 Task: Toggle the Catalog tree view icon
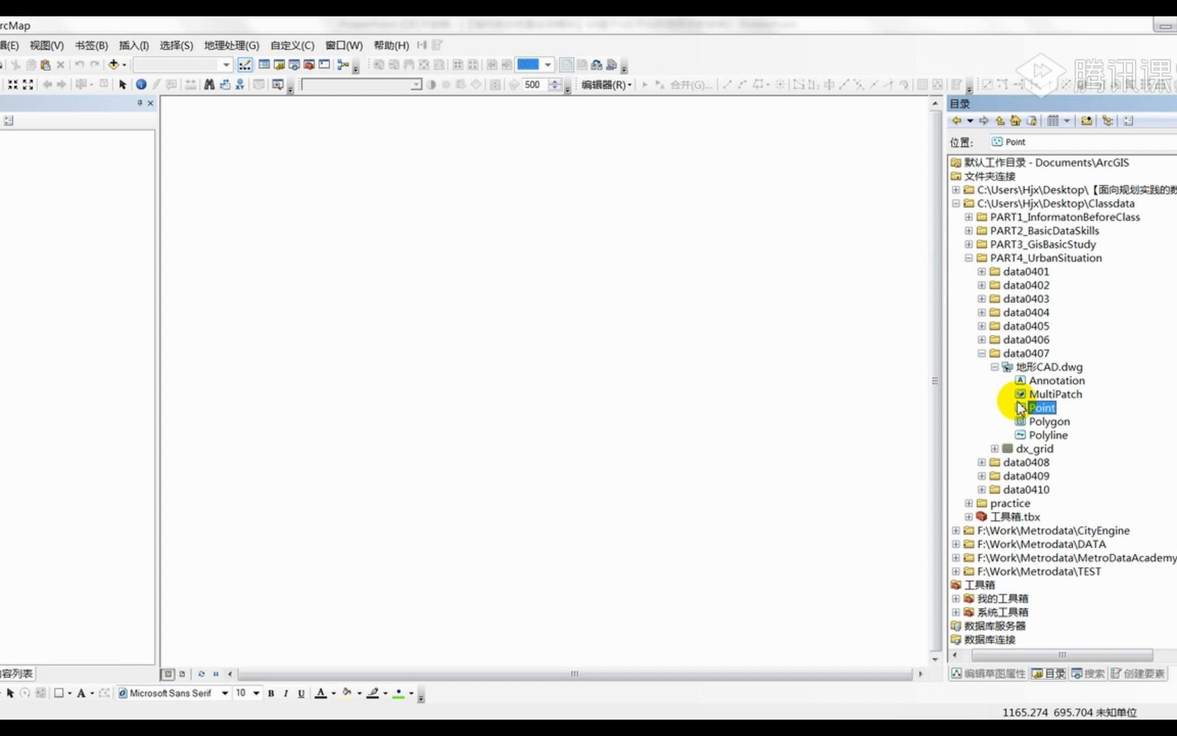pos(1108,121)
